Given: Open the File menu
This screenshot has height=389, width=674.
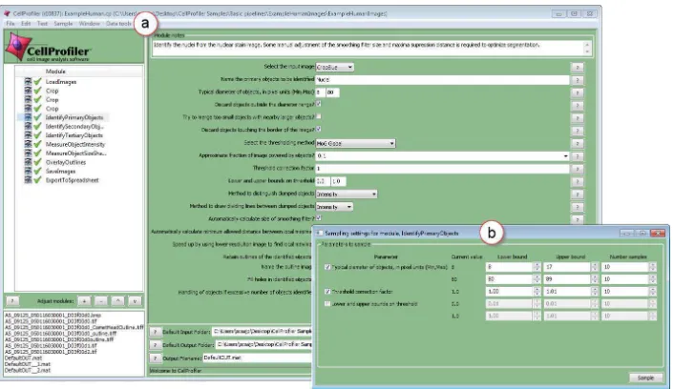Looking at the screenshot, I should tap(11, 24).
